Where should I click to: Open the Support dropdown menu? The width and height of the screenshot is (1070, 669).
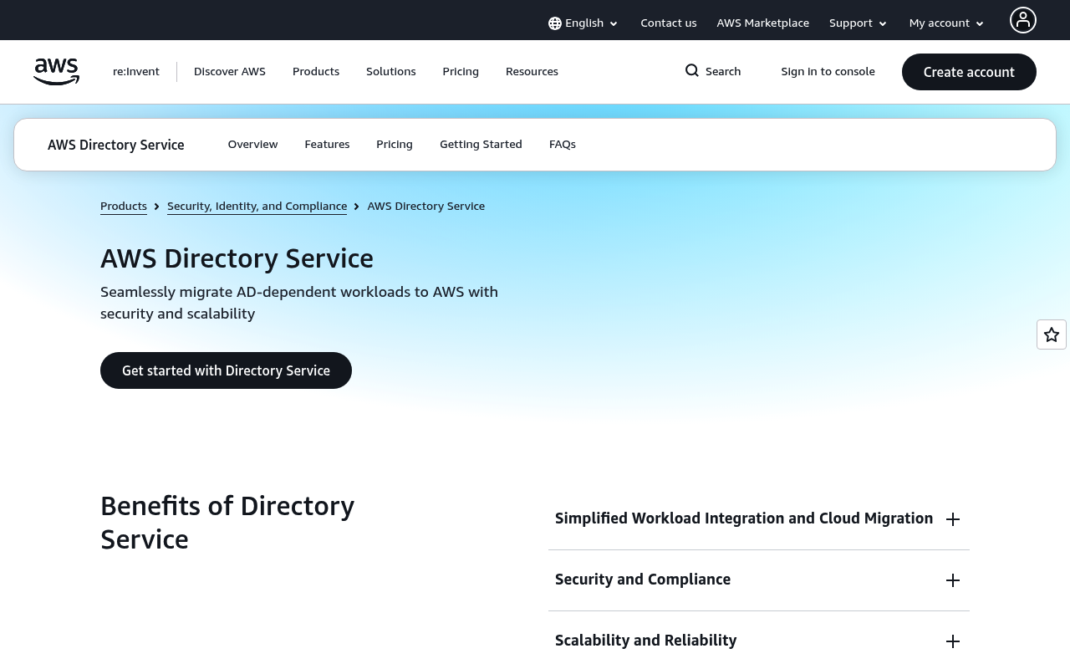859,23
